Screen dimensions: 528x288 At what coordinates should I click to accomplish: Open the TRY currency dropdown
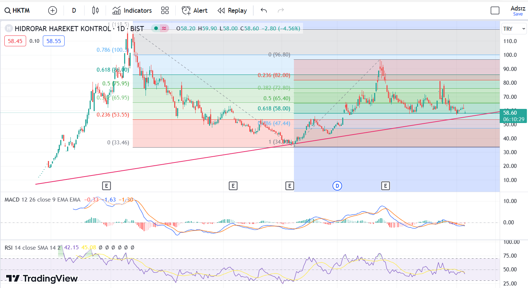pos(514,29)
